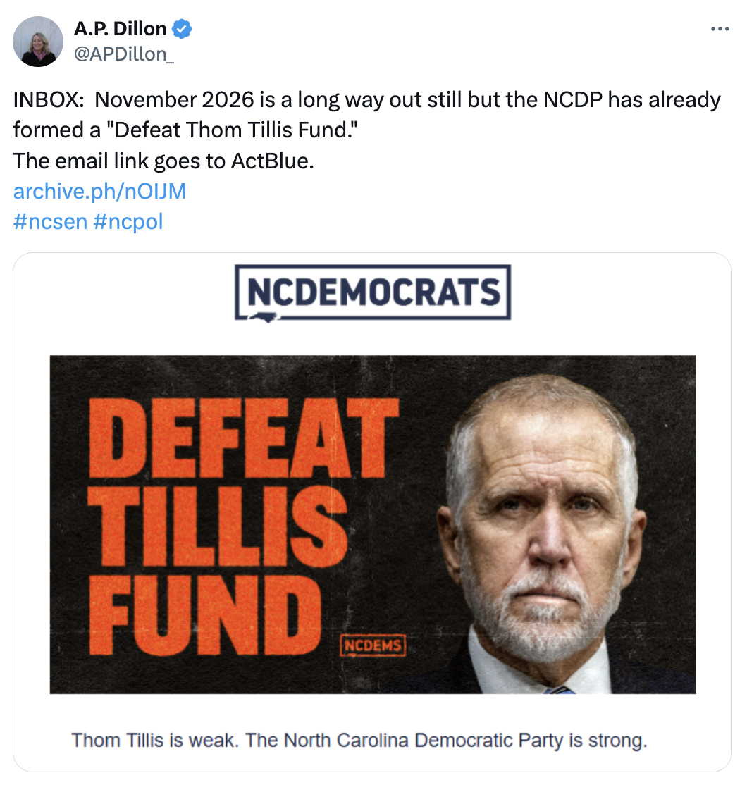Open the archive.ph/nOIJM link

point(99,191)
